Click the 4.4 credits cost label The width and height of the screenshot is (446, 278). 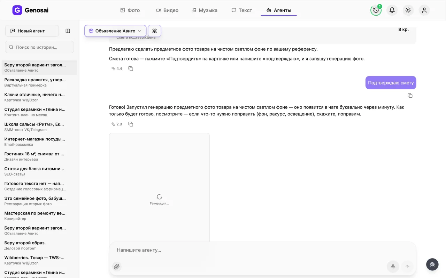click(x=117, y=68)
